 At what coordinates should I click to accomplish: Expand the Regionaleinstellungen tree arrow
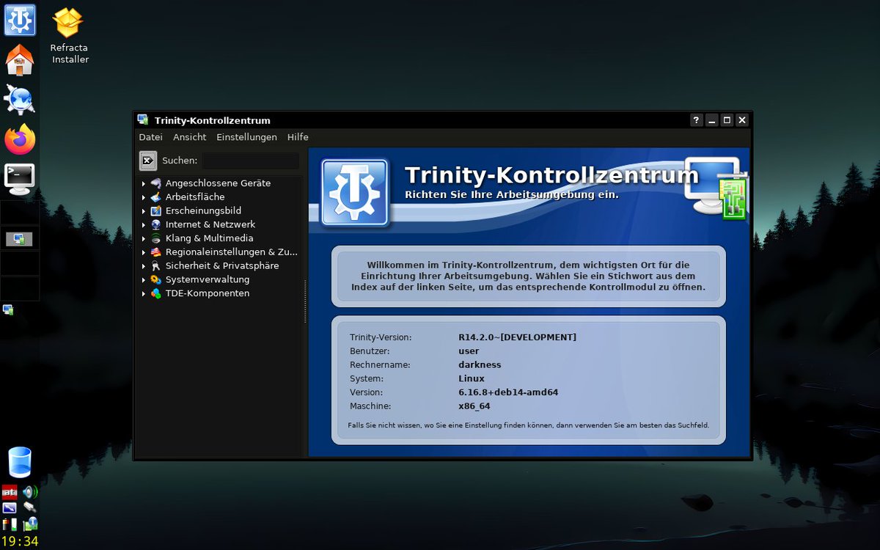pyautogui.click(x=144, y=252)
